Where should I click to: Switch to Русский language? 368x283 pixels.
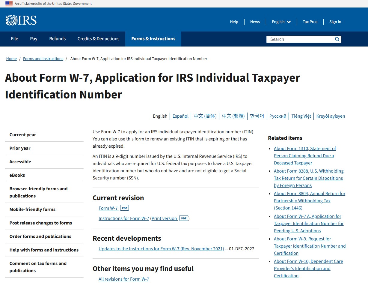click(x=278, y=116)
